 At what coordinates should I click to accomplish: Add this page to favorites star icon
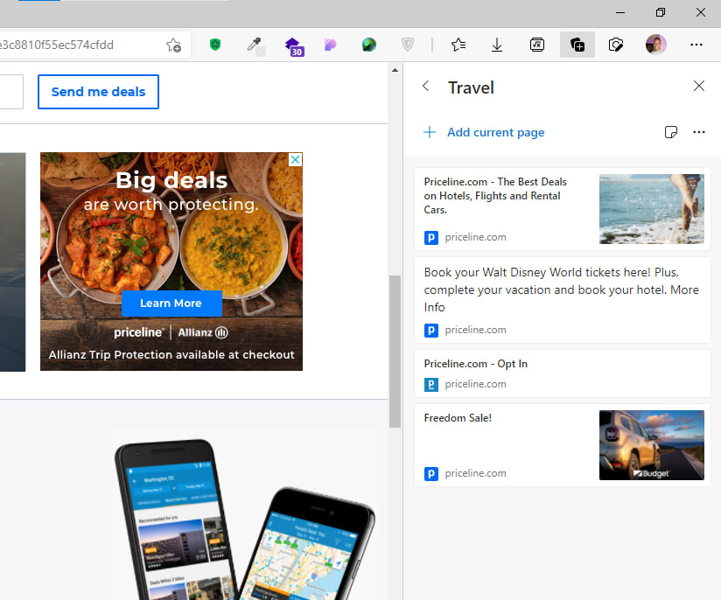click(x=173, y=45)
